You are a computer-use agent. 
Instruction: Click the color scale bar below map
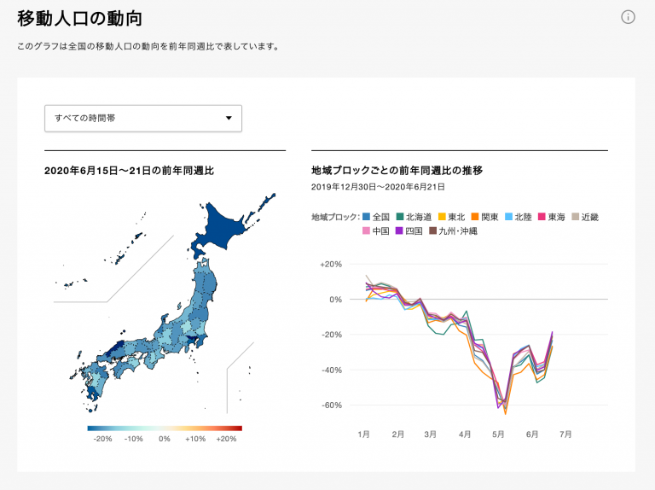point(165,428)
